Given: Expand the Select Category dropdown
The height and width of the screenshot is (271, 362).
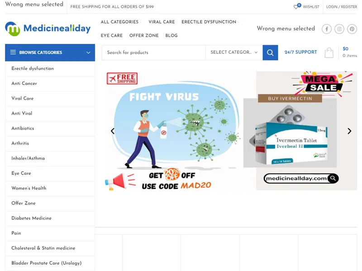Looking at the screenshot, I should tap(234, 52).
